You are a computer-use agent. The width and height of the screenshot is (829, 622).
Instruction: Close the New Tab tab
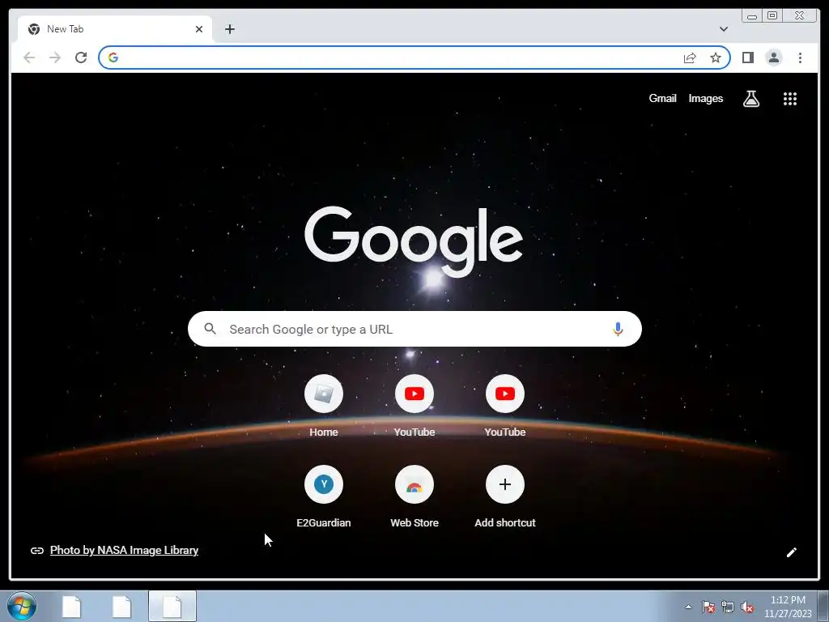point(199,29)
